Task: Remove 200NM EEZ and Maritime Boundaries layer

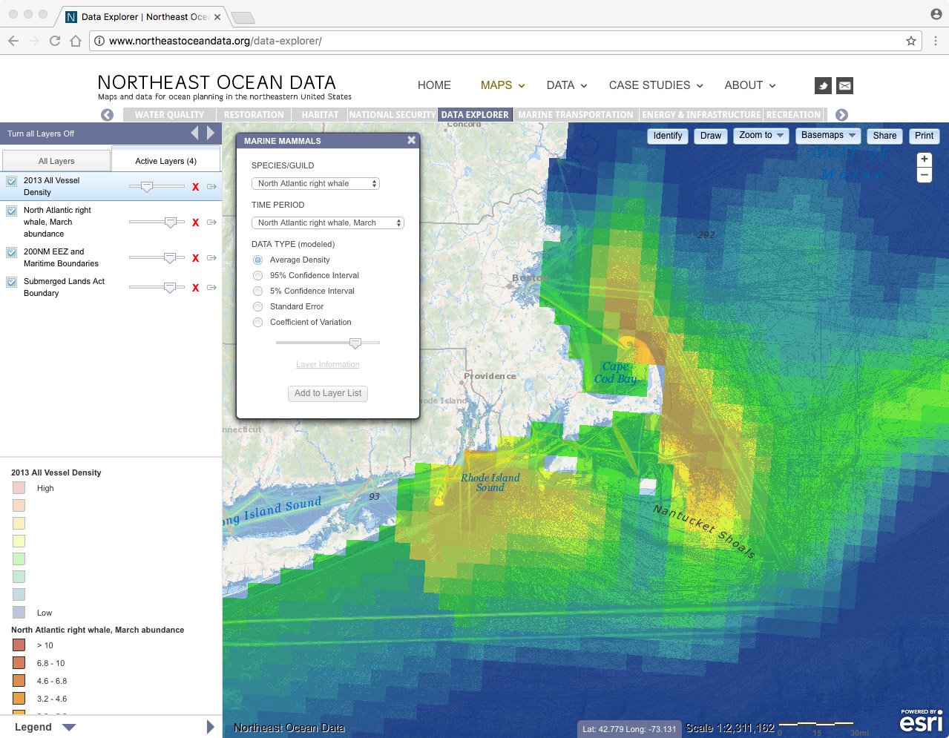Action: click(x=196, y=258)
